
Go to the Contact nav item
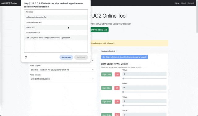click(x=191, y=3)
